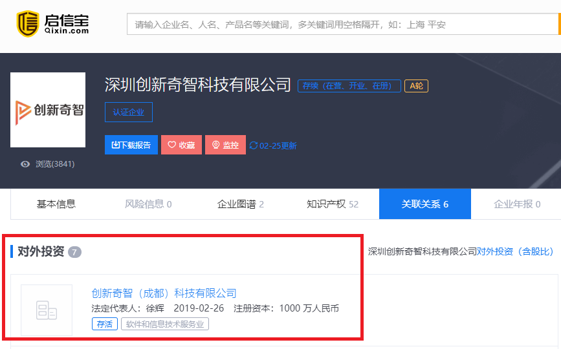Open the 企业图谱 tab
This screenshot has height=349, width=561.
pos(241,204)
